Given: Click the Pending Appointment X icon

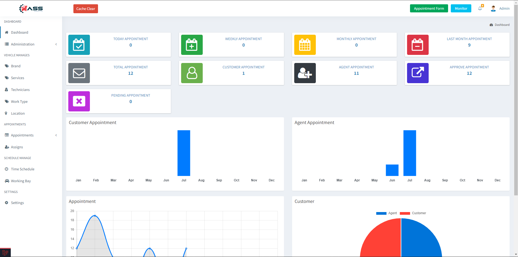Looking at the screenshot, I should tap(79, 101).
